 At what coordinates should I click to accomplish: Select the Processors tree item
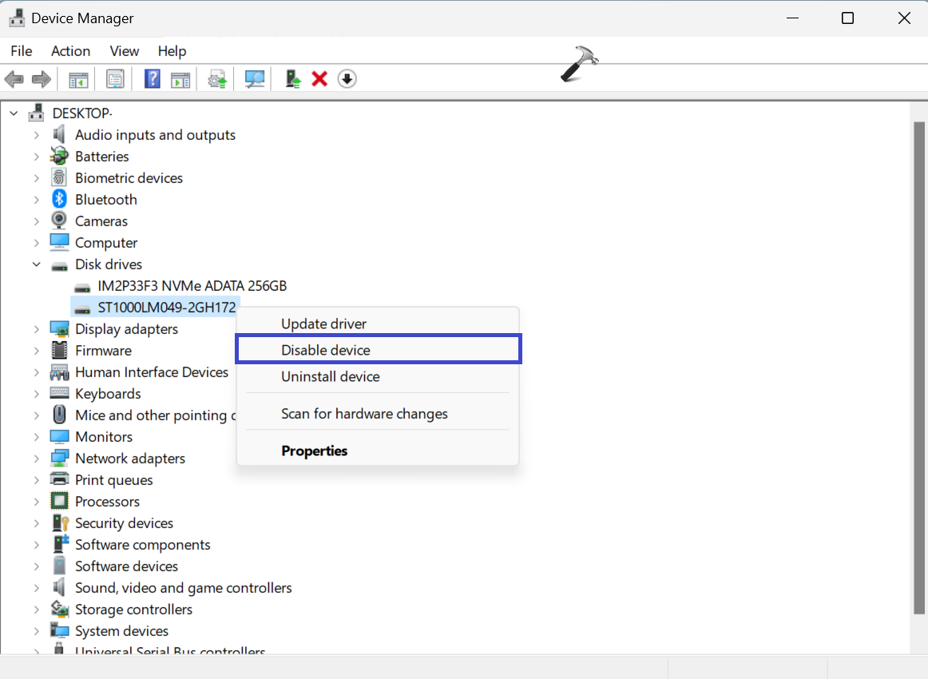point(107,502)
